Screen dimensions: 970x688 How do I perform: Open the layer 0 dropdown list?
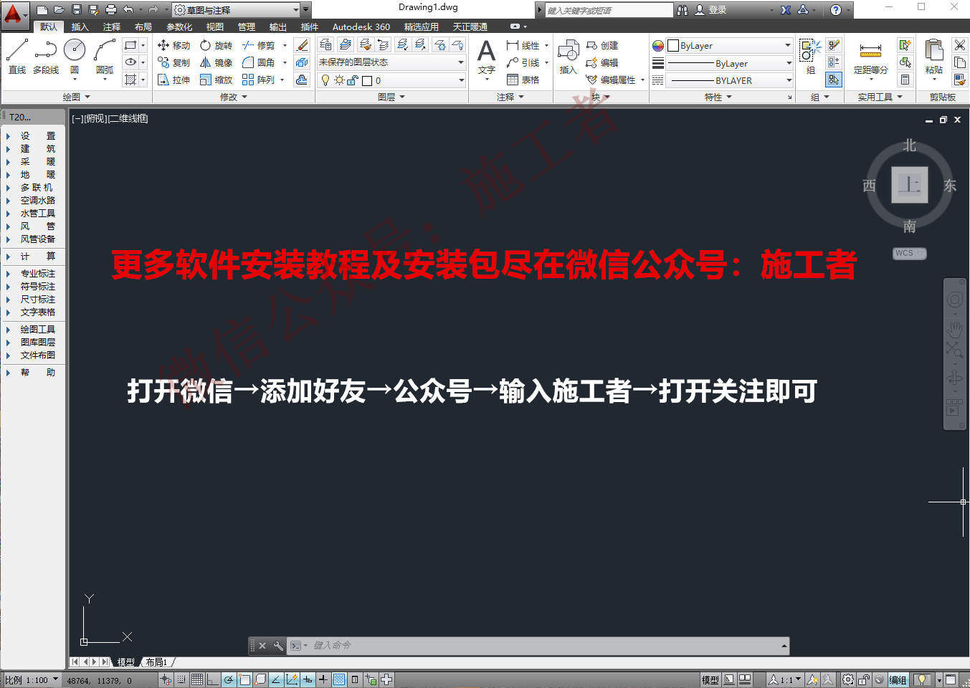(391, 80)
